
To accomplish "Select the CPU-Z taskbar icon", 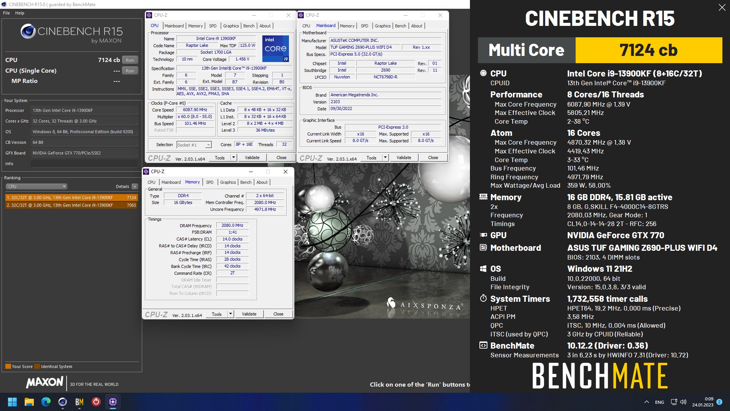I will (x=113, y=402).
